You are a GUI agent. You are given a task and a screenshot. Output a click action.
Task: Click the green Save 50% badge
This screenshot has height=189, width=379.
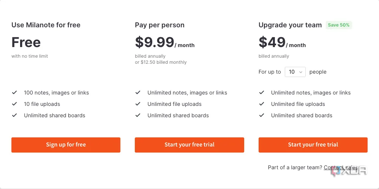coord(339,25)
